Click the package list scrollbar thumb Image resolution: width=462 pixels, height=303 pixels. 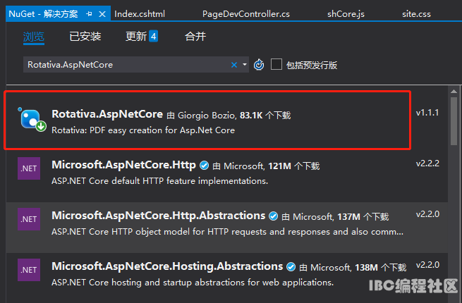click(x=454, y=121)
